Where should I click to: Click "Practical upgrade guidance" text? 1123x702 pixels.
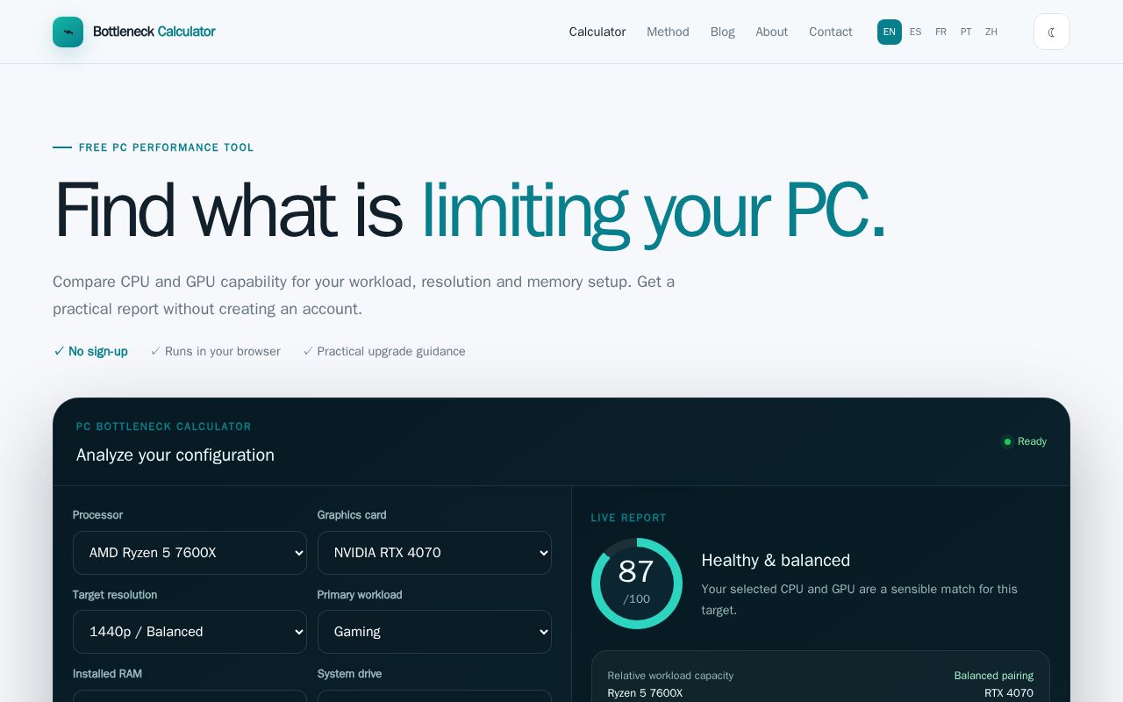click(x=384, y=351)
